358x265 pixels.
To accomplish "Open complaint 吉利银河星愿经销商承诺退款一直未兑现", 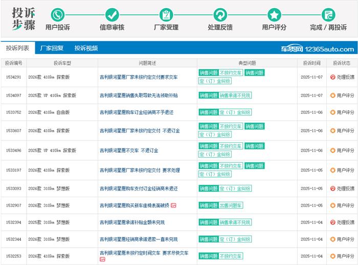I will pos(139,239).
